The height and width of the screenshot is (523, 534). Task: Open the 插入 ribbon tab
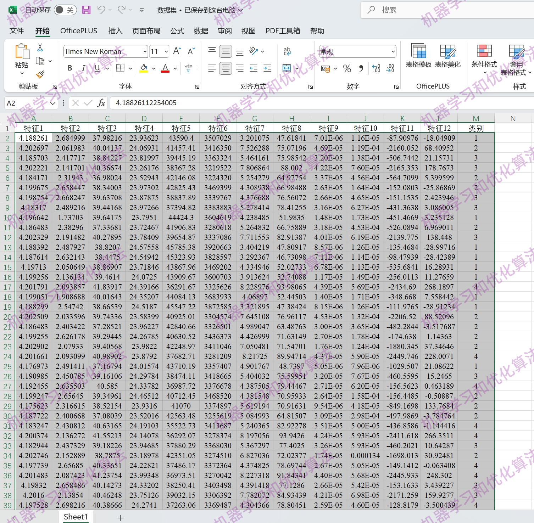(x=115, y=31)
